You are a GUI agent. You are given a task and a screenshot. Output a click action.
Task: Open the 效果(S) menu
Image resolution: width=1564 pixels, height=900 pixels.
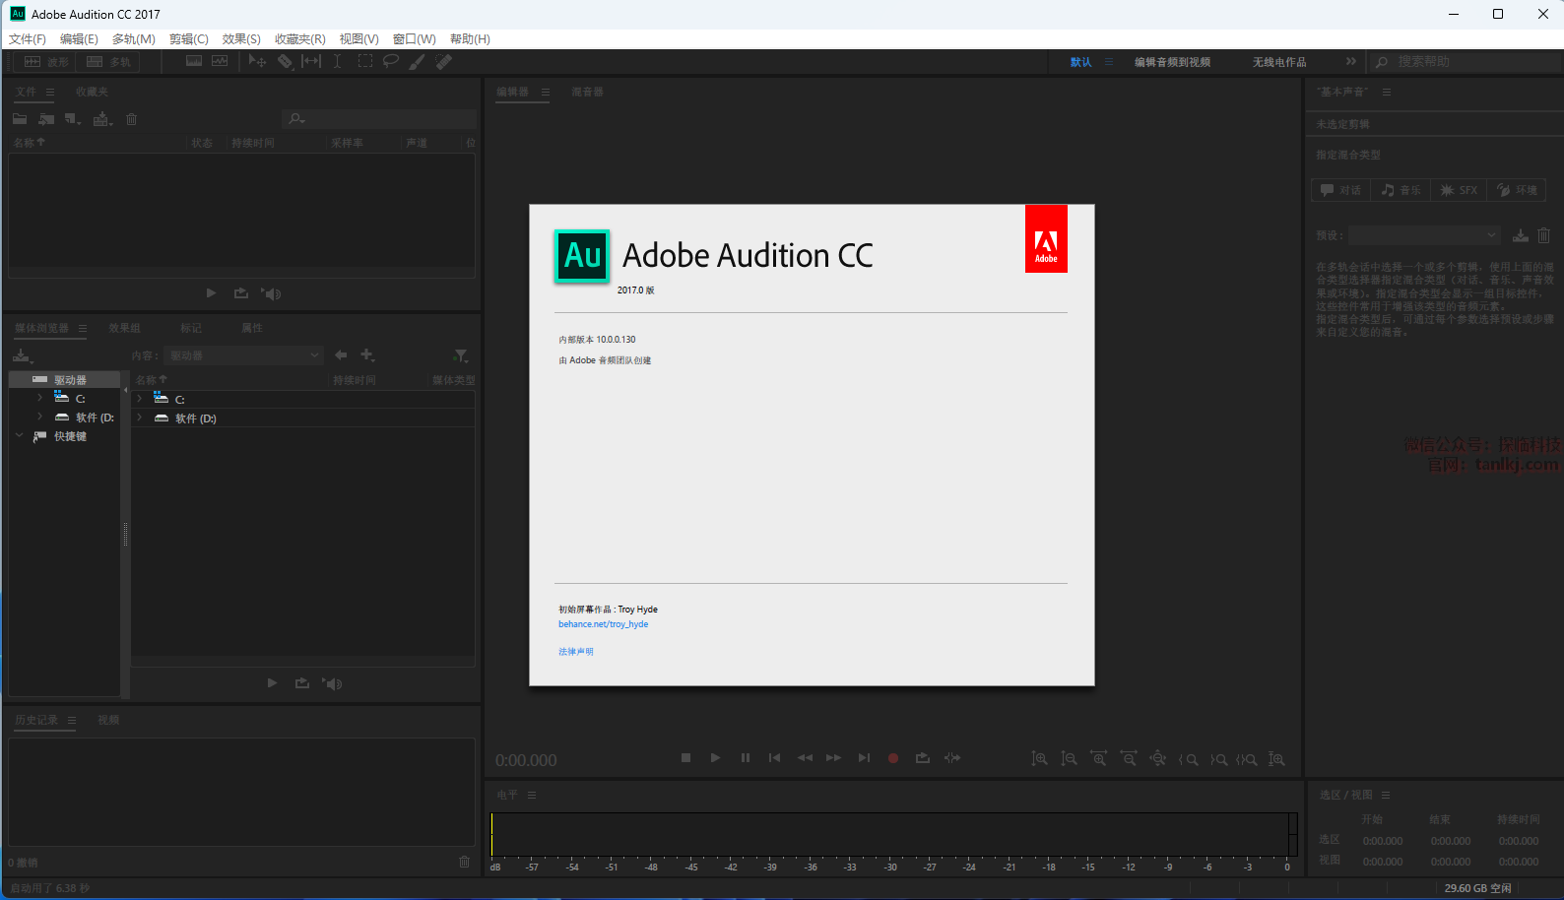[241, 39]
